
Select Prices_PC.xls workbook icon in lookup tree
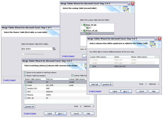(x=84, y=31)
